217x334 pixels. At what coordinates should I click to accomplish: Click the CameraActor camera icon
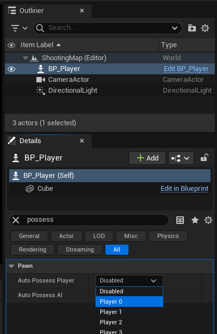click(41, 80)
